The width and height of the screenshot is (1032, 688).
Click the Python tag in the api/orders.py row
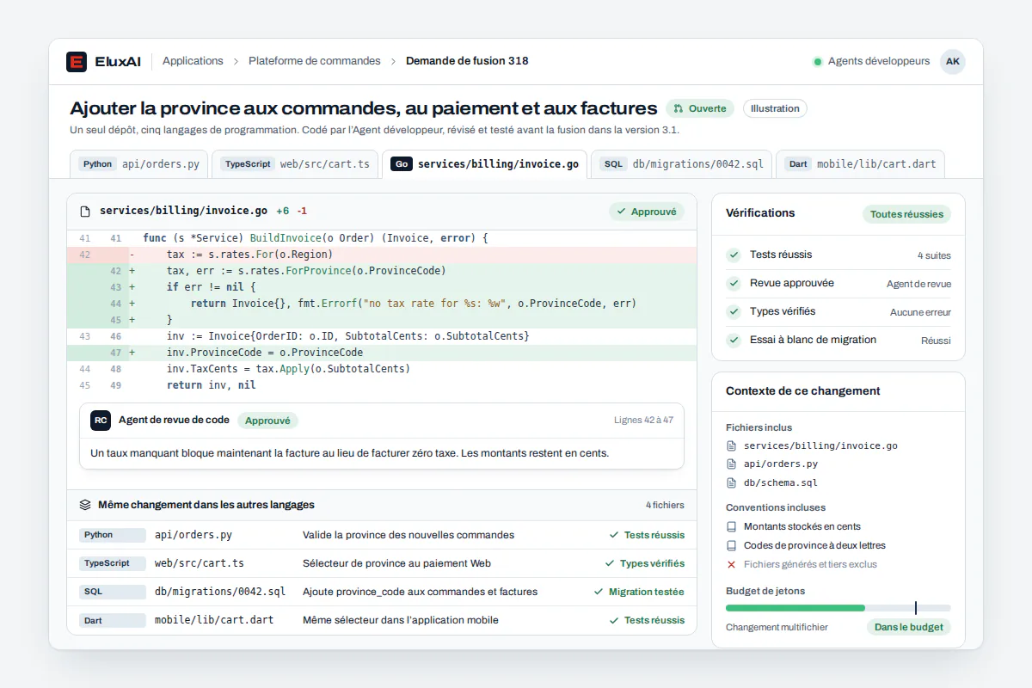(x=113, y=535)
